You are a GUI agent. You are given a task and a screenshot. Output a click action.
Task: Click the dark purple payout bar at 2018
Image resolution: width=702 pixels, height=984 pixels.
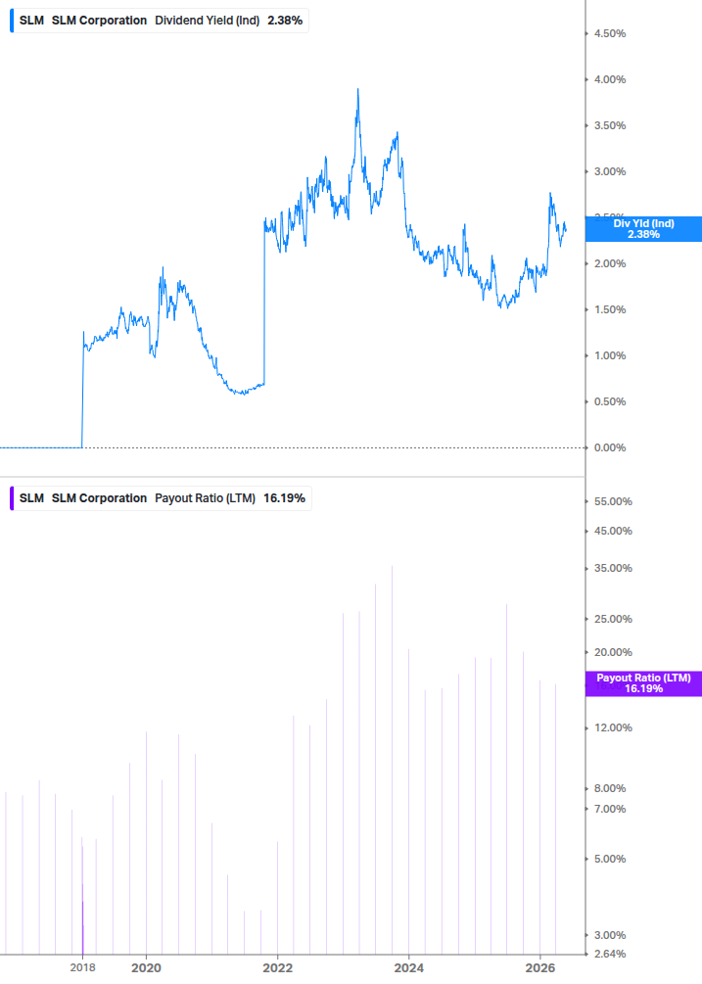click(x=83, y=927)
